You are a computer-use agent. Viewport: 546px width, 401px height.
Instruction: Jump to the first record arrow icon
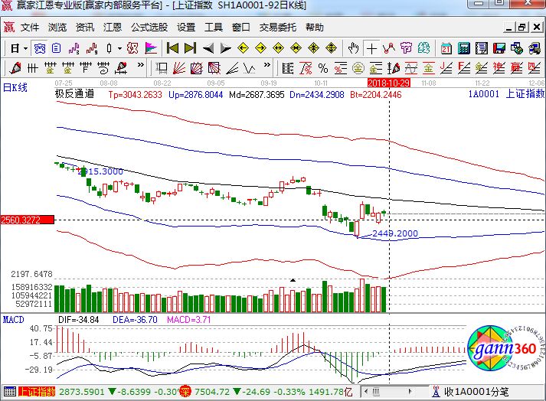tap(173, 47)
